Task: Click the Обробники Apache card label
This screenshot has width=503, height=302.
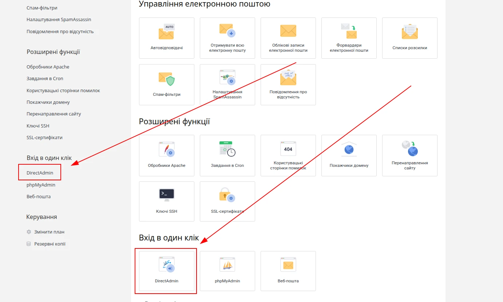Action: tap(167, 165)
